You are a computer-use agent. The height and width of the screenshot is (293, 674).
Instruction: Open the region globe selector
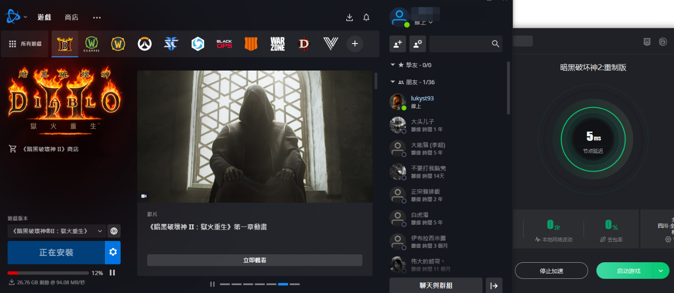[114, 231]
